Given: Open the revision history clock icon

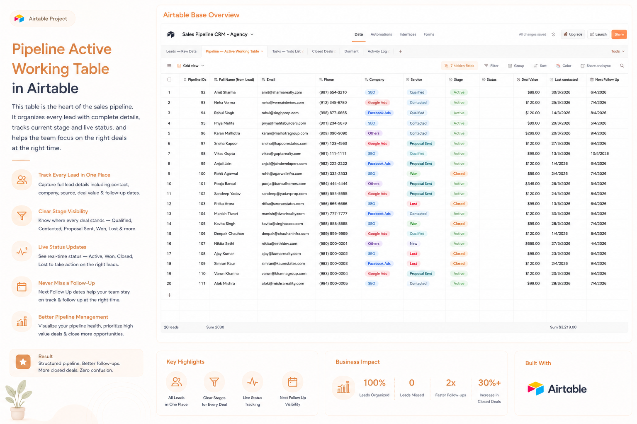Looking at the screenshot, I should pyautogui.click(x=553, y=34).
